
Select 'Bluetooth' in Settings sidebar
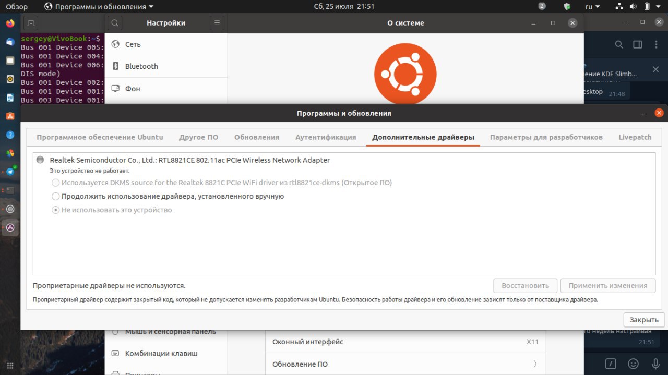click(x=166, y=66)
